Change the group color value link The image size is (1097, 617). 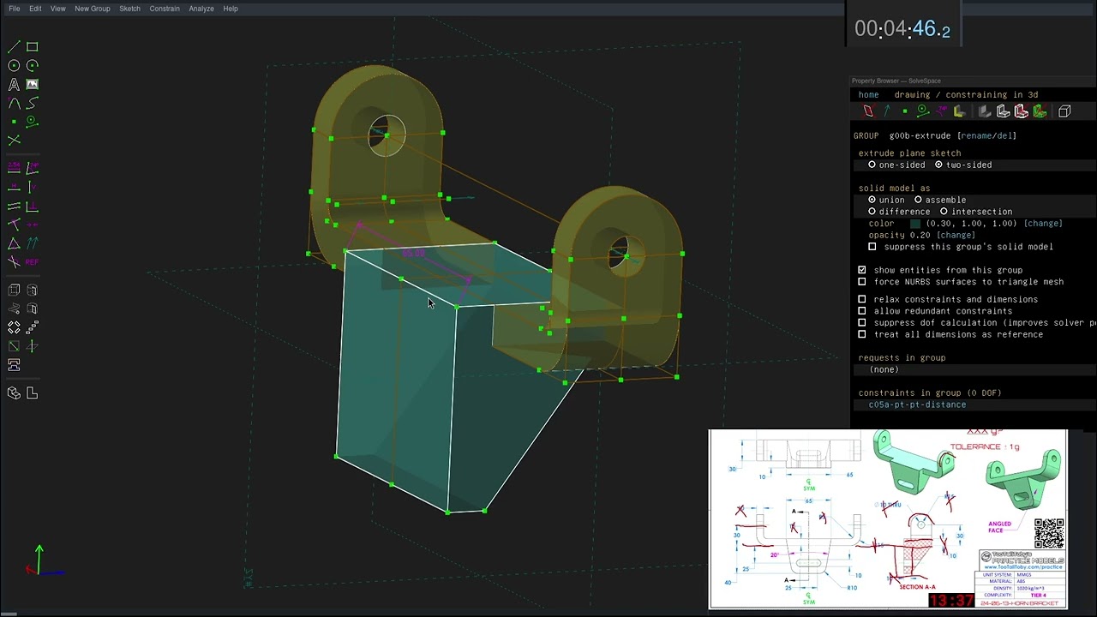[x=1043, y=224]
